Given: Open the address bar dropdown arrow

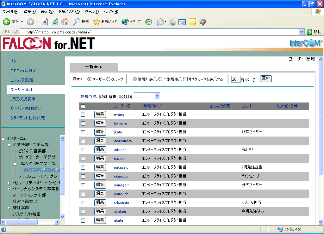Looking at the screenshot, I should 302,32.
